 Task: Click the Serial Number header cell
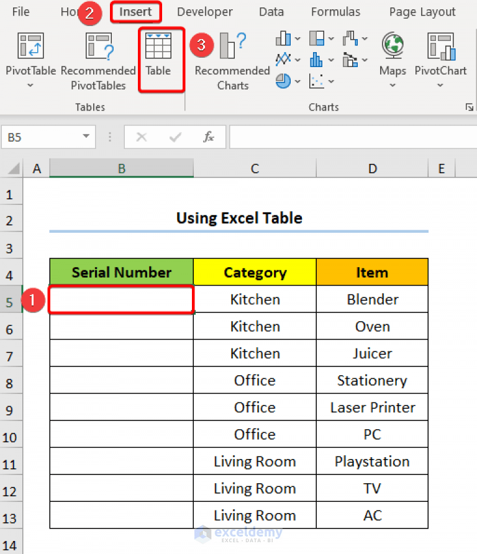(x=122, y=272)
